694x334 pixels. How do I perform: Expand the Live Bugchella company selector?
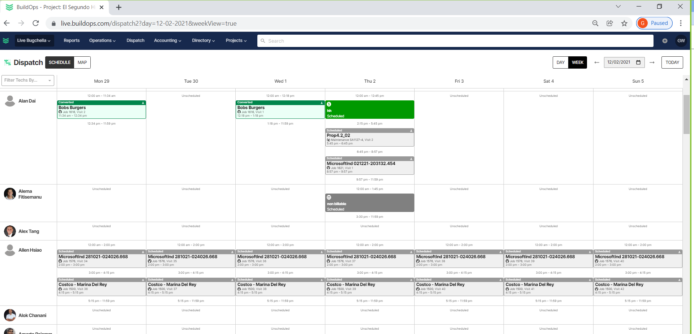point(34,40)
